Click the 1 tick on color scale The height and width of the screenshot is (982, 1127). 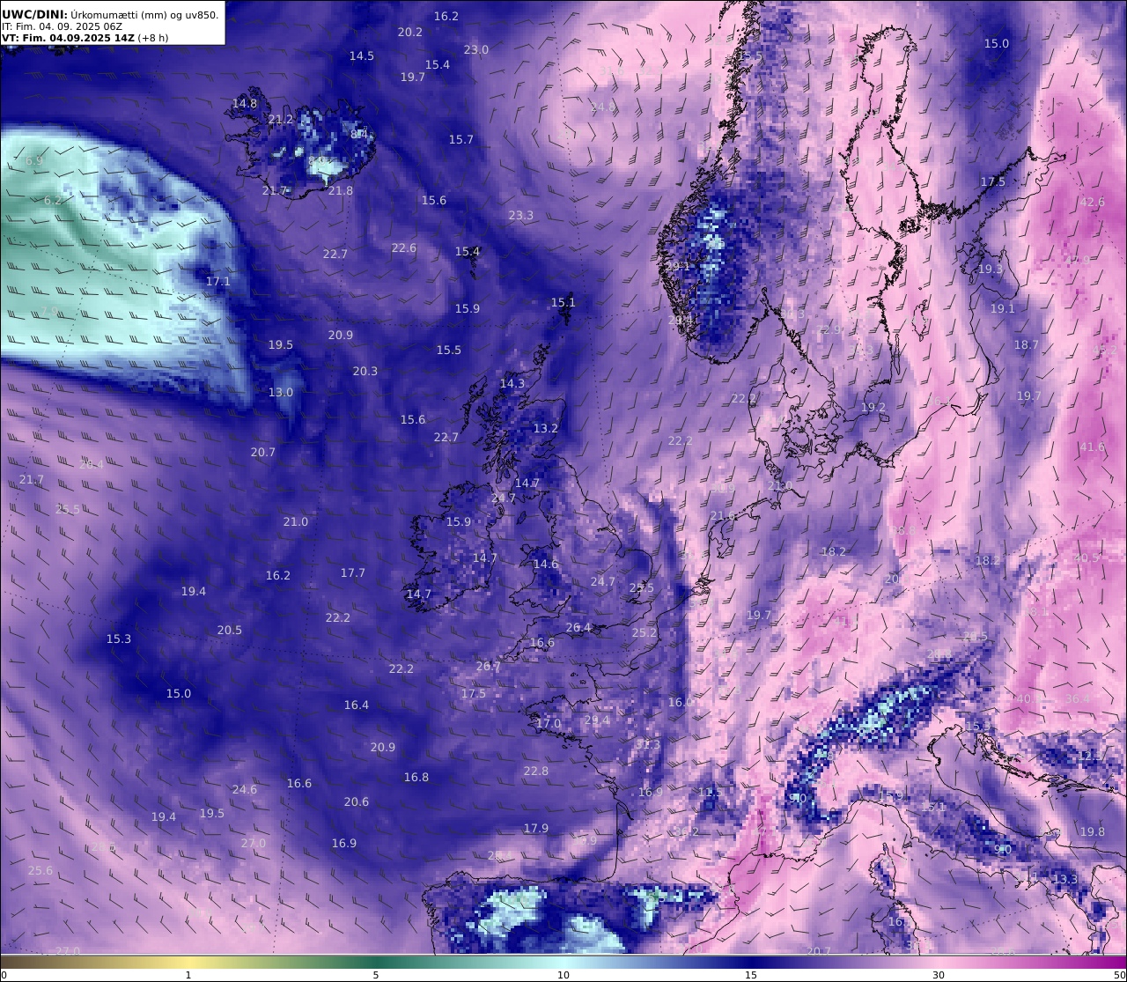pos(188,975)
